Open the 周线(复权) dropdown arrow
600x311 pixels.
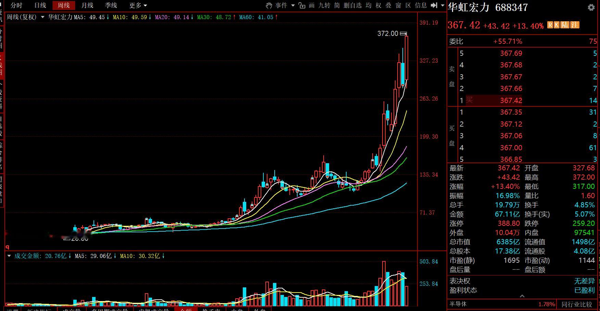pos(42,17)
